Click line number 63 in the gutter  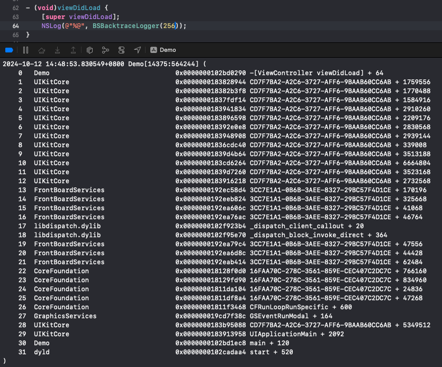click(x=15, y=17)
